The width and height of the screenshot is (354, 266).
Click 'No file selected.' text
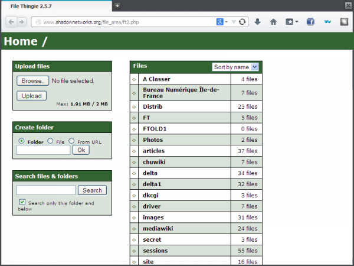click(x=73, y=81)
